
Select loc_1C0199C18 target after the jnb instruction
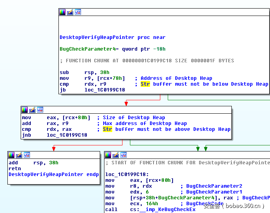click(67, 135)
